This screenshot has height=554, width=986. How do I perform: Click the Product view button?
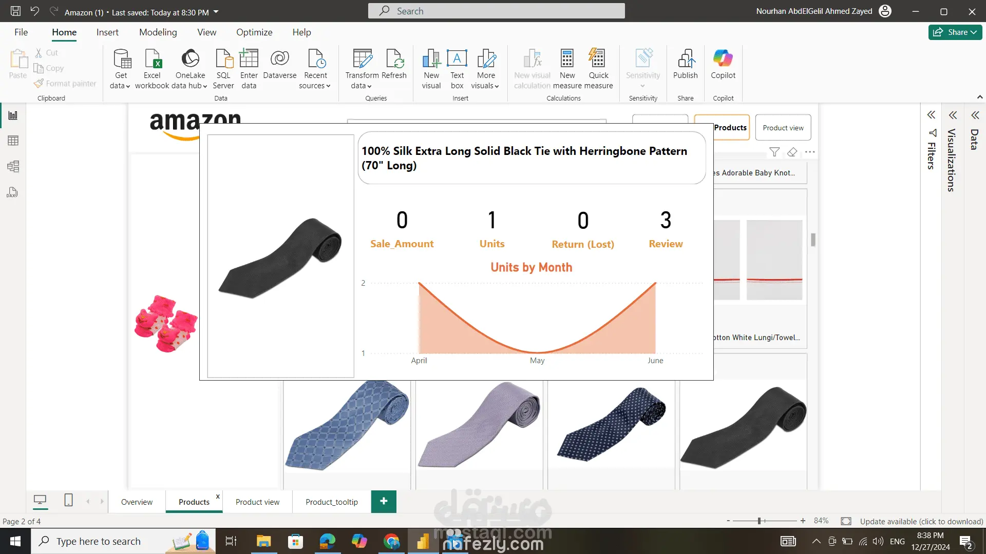click(x=783, y=128)
